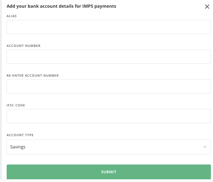The image size is (213, 182).
Task: Open the Account Type dropdown
Action: pyautogui.click(x=109, y=147)
